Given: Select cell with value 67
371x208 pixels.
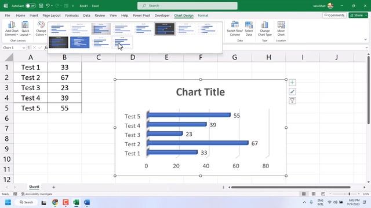Looking at the screenshot, I should (64, 77).
